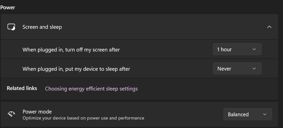Select the Balanced text in the power mode box

tap(238, 114)
